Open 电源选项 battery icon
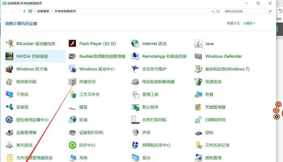The height and width of the screenshot is (162, 283). tap(198, 82)
